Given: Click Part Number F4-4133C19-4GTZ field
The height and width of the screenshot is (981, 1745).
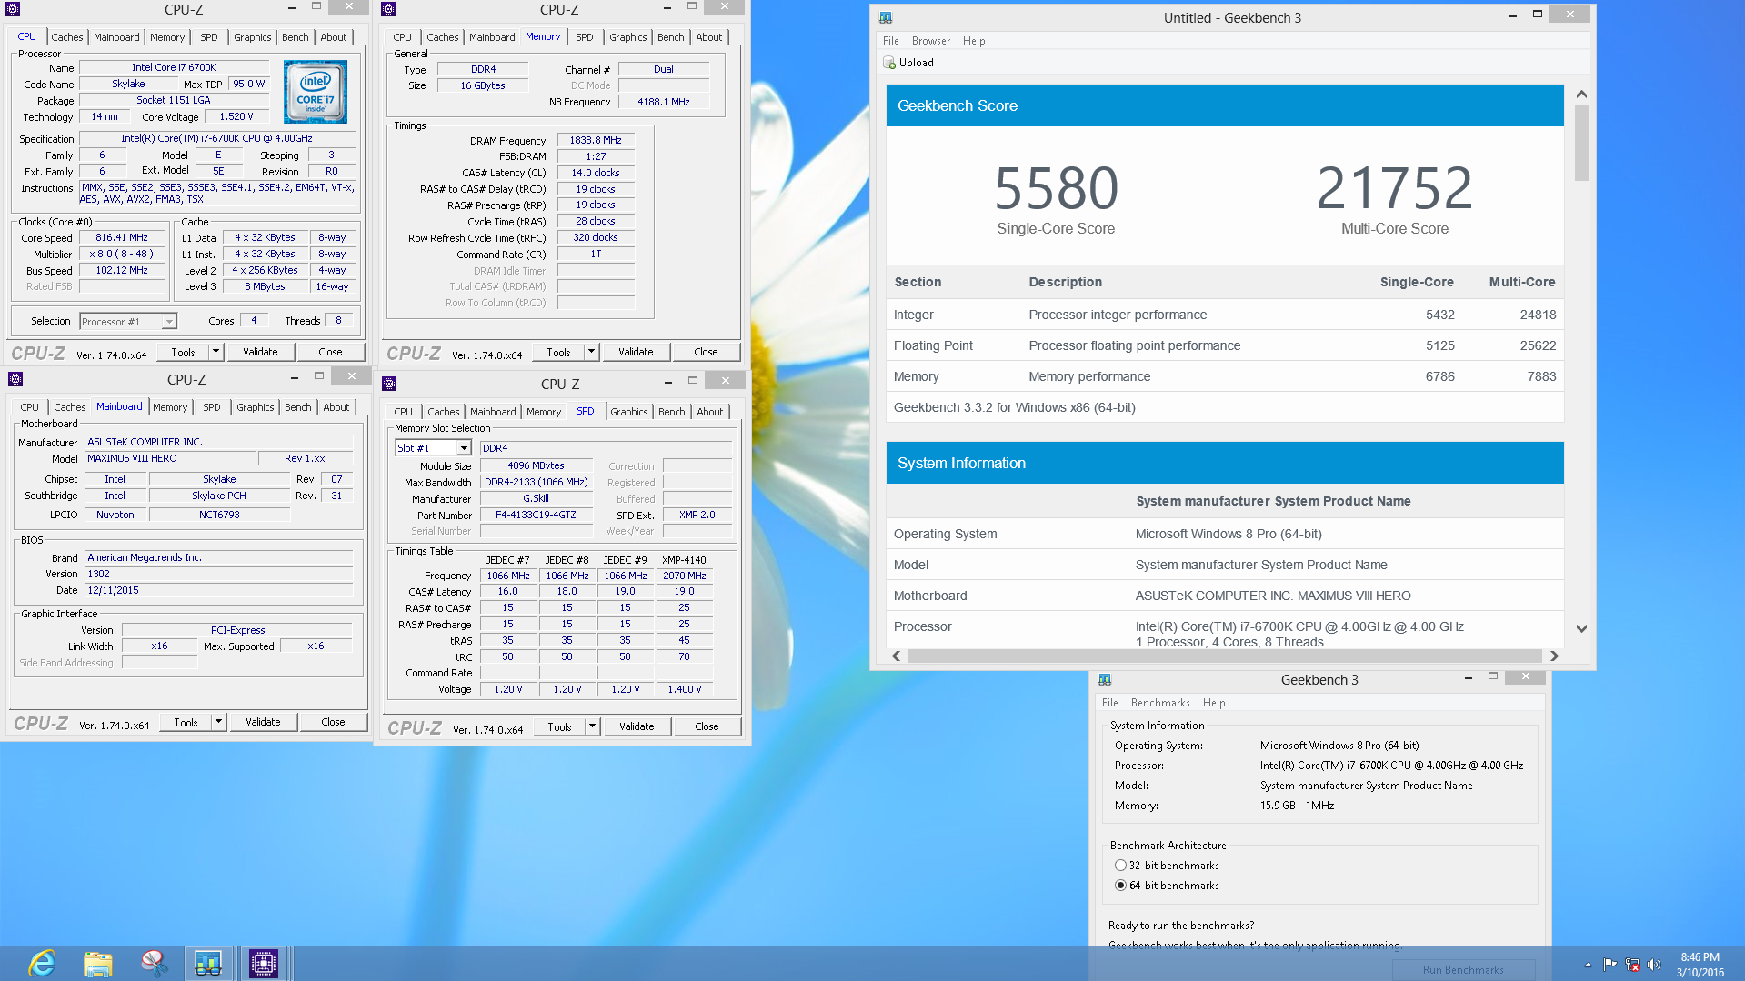Looking at the screenshot, I should [x=535, y=516].
